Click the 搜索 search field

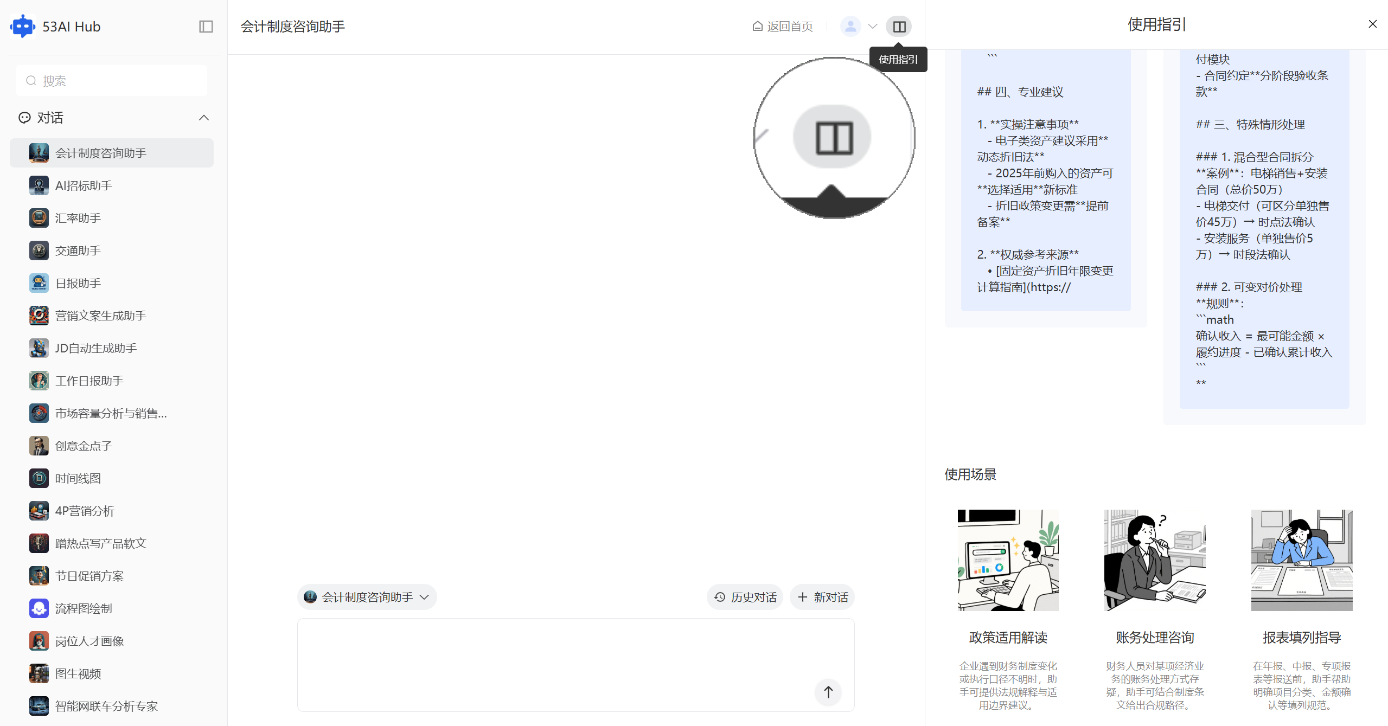pos(112,81)
